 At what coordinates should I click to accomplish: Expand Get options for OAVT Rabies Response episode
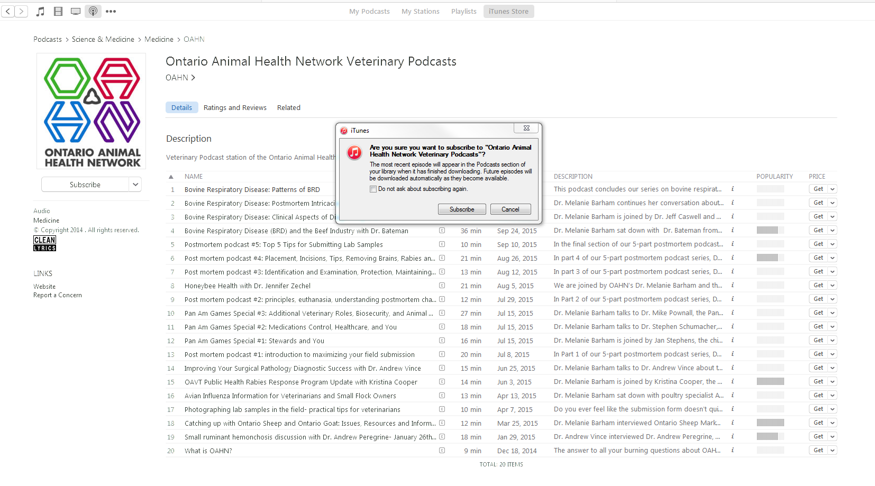coord(832,381)
